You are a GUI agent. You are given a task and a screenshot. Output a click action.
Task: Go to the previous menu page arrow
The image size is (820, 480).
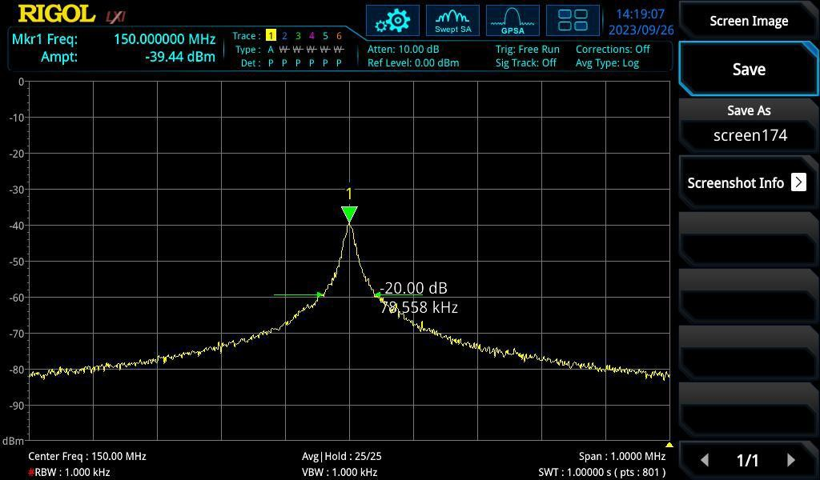click(x=705, y=460)
